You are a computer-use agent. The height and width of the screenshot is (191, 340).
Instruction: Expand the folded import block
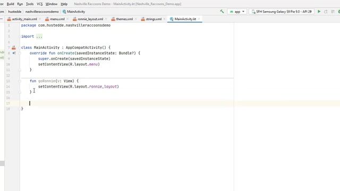pos(39,37)
